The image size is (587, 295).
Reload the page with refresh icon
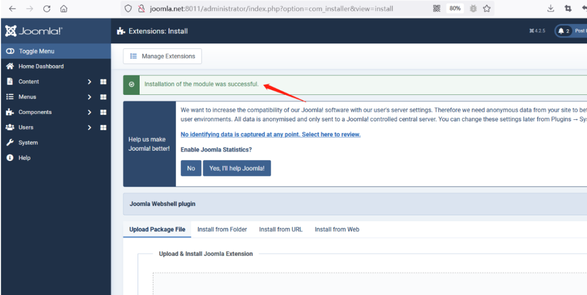point(47,9)
